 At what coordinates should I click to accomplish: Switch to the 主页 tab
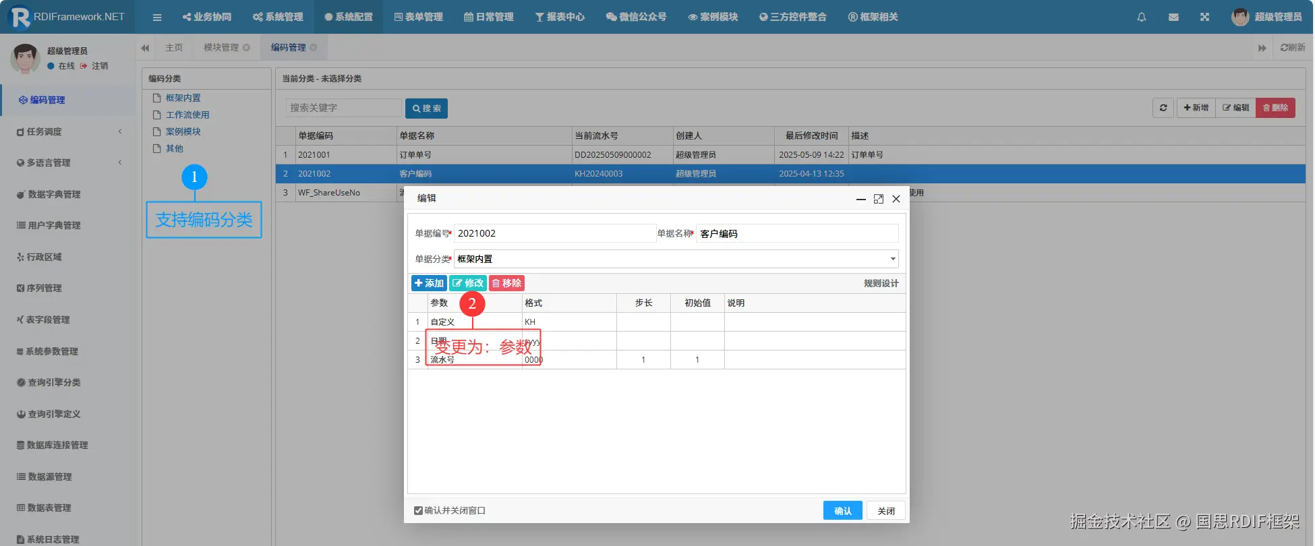click(174, 47)
